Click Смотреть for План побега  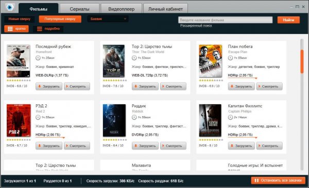pyautogui.click(x=269, y=86)
